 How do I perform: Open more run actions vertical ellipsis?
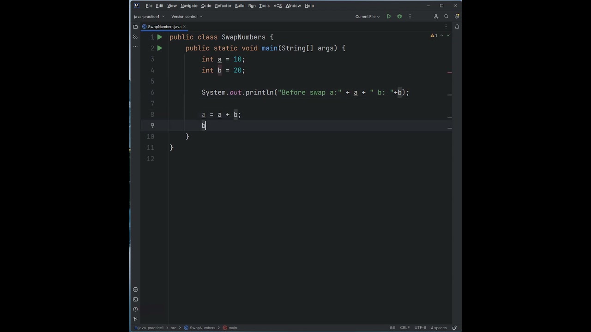coord(410,17)
